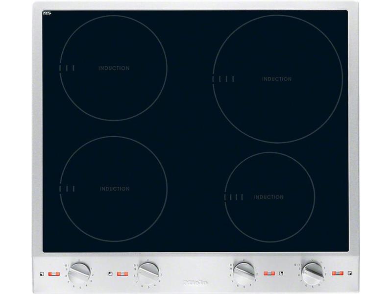Turn the leftmost control knob

click(x=79, y=273)
